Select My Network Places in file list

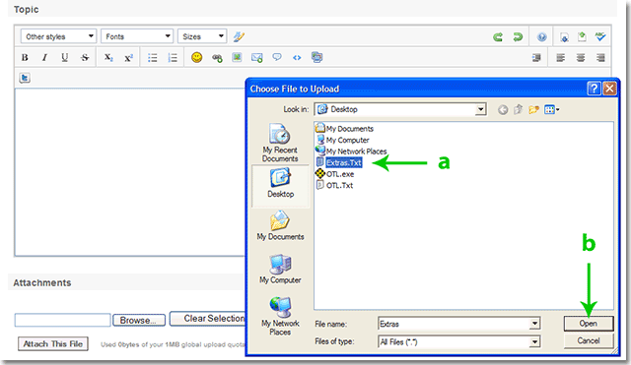(351, 151)
